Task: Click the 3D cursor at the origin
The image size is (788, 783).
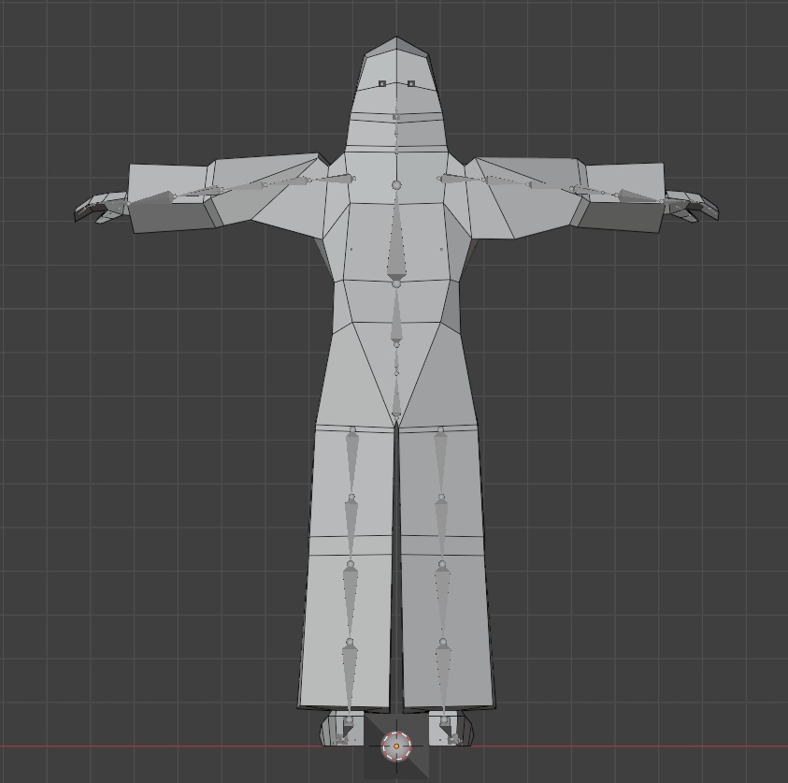Action: pos(396,747)
